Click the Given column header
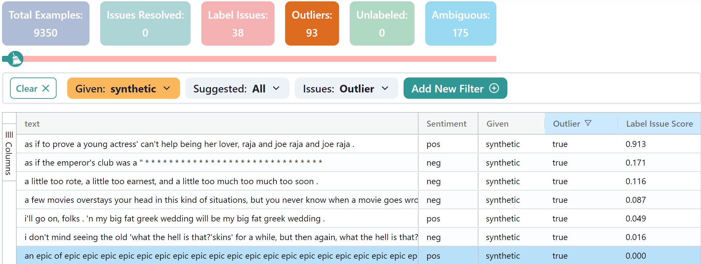The image size is (701, 264). click(497, 124)
